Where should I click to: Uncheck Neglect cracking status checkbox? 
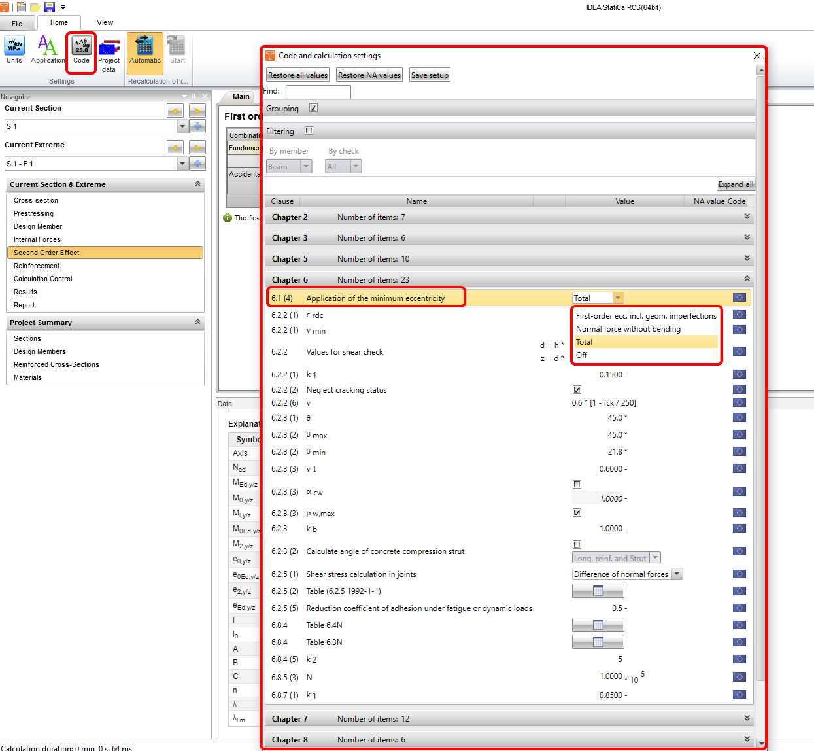(x=577, y=389)
